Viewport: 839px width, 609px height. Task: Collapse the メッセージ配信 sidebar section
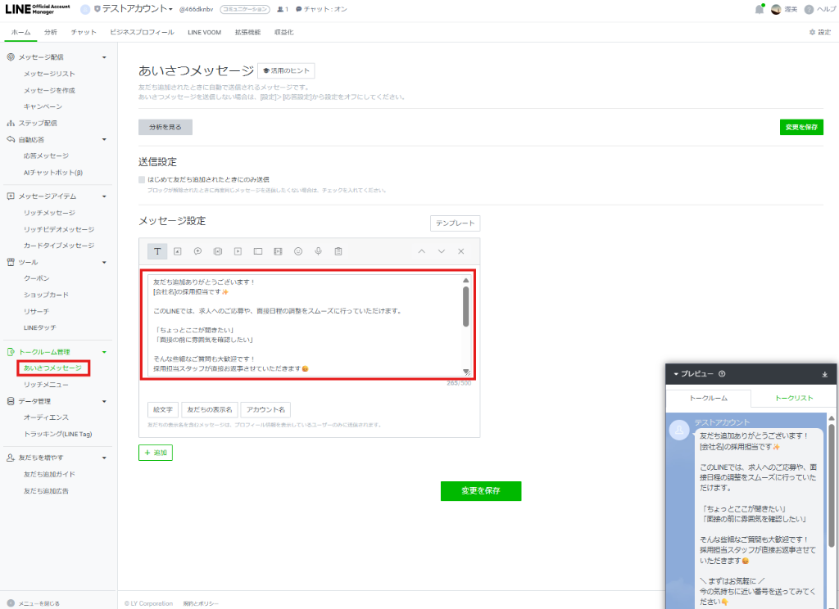(104, 57)
